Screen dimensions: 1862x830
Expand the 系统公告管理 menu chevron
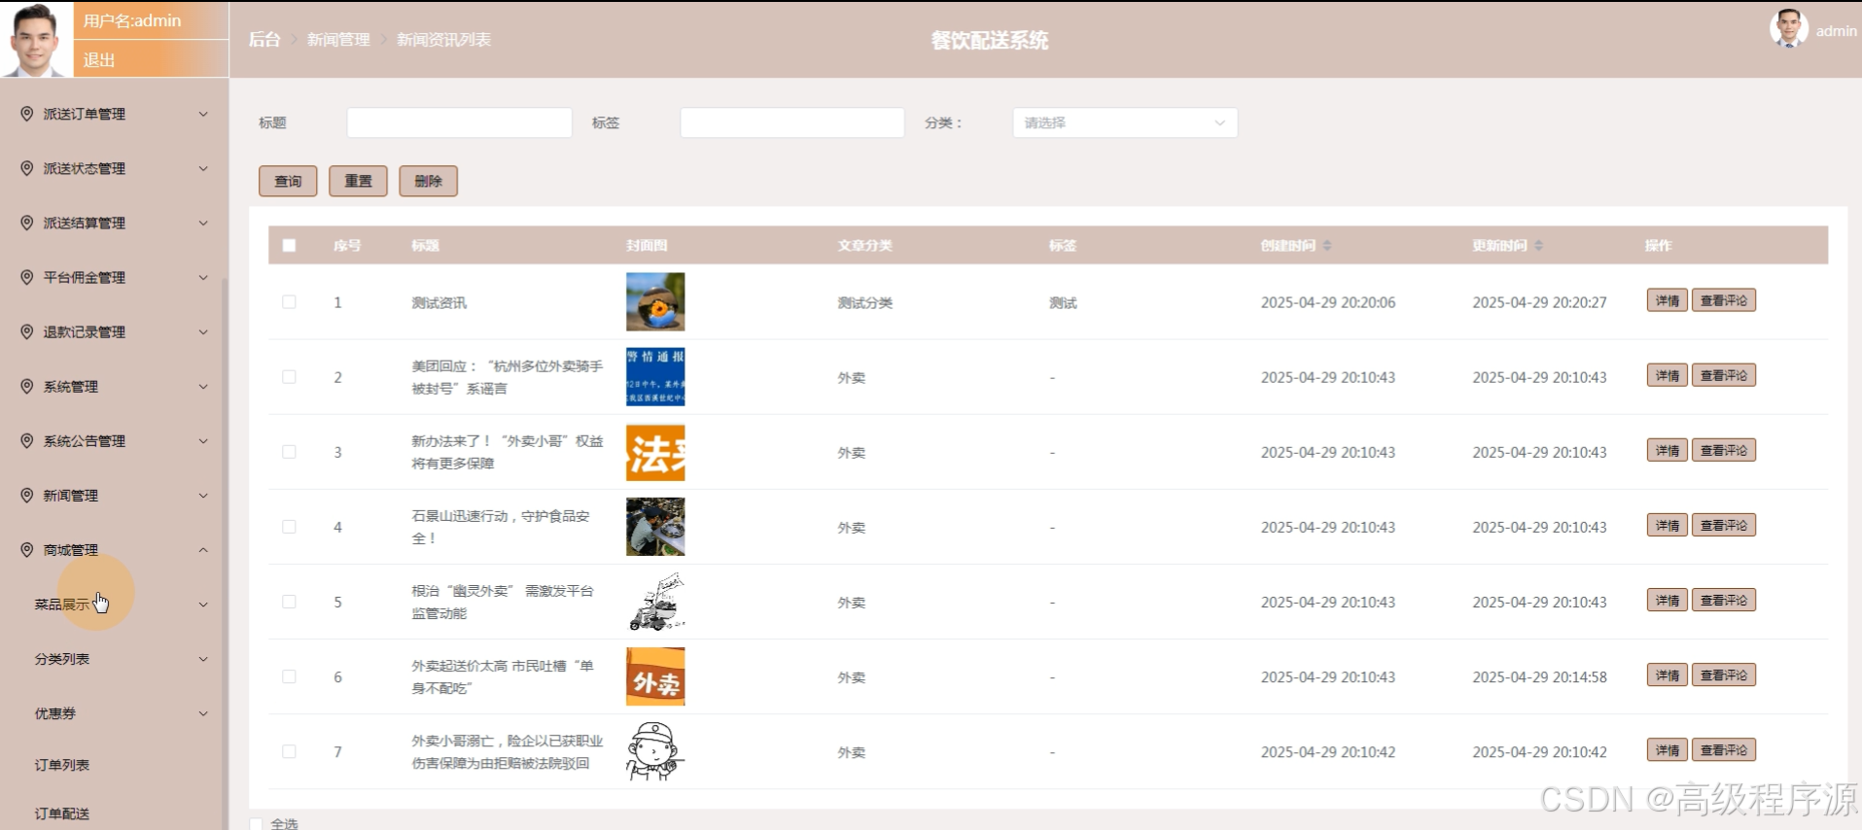click(203, 440)
